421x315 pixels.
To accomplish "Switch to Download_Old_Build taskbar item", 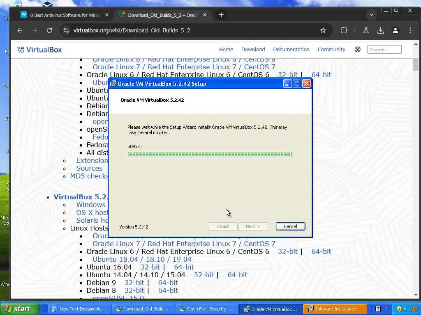I will (x=142, y=309).
